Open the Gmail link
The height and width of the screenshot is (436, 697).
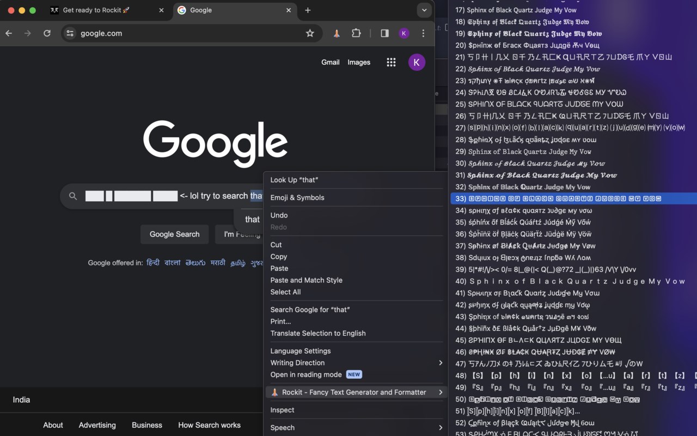pyautogui.click(x=331, y=62)
